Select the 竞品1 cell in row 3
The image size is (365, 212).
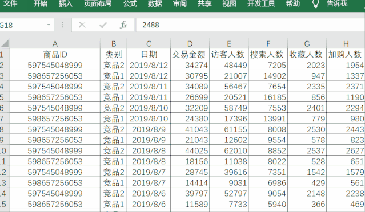pyautogui.click(x=114, y=76)
